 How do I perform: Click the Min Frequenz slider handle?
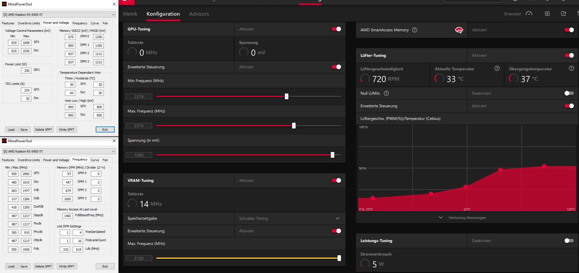click(287, 96)
